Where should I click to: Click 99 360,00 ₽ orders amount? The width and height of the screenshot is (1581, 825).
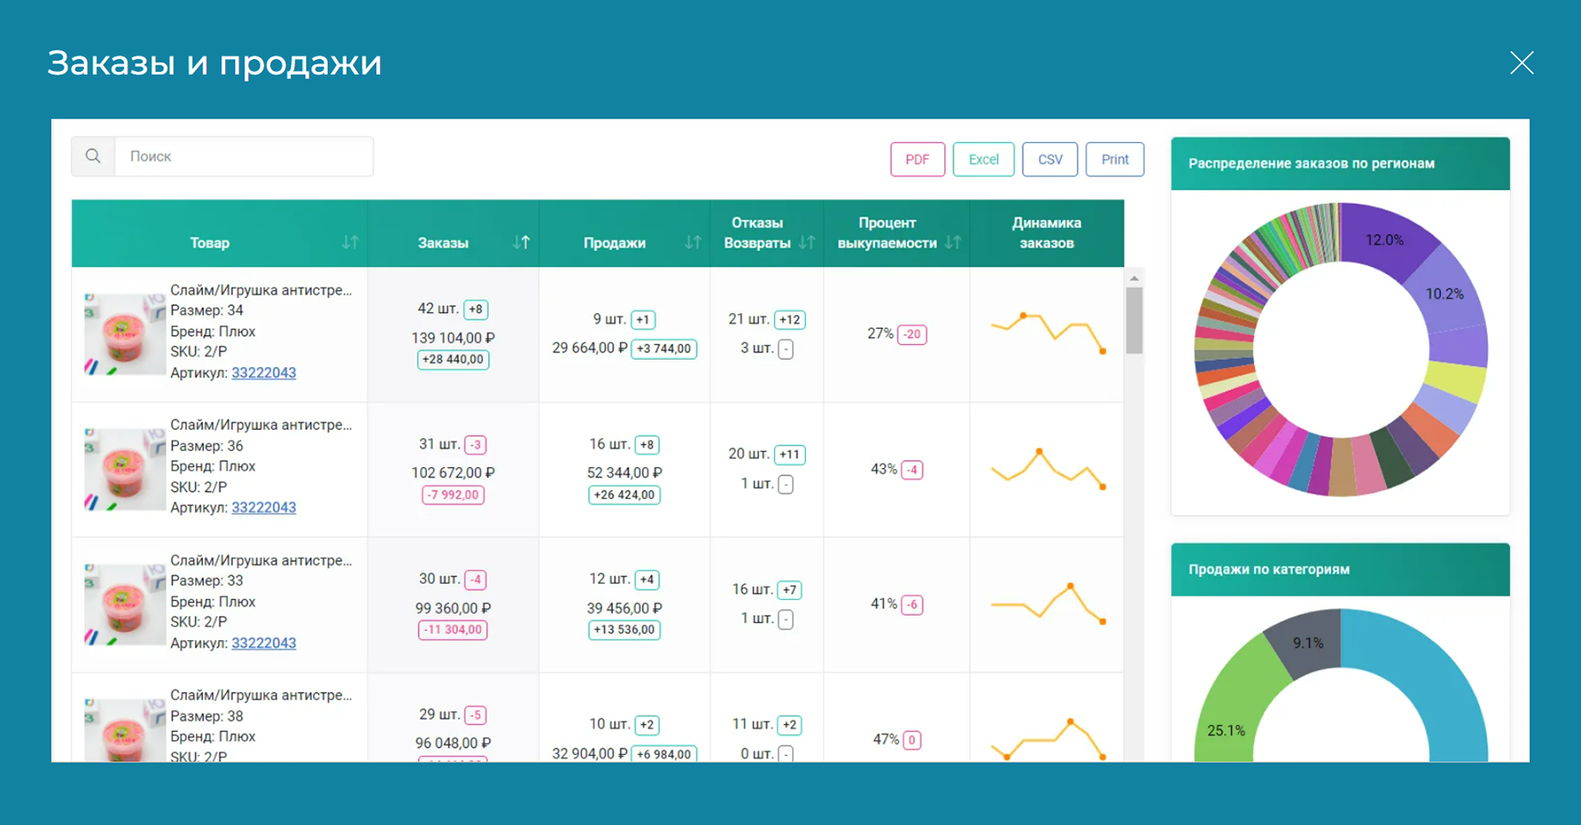click(453, 608)
